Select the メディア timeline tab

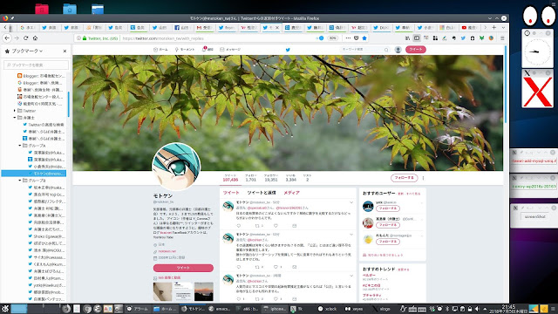point(291,193)
